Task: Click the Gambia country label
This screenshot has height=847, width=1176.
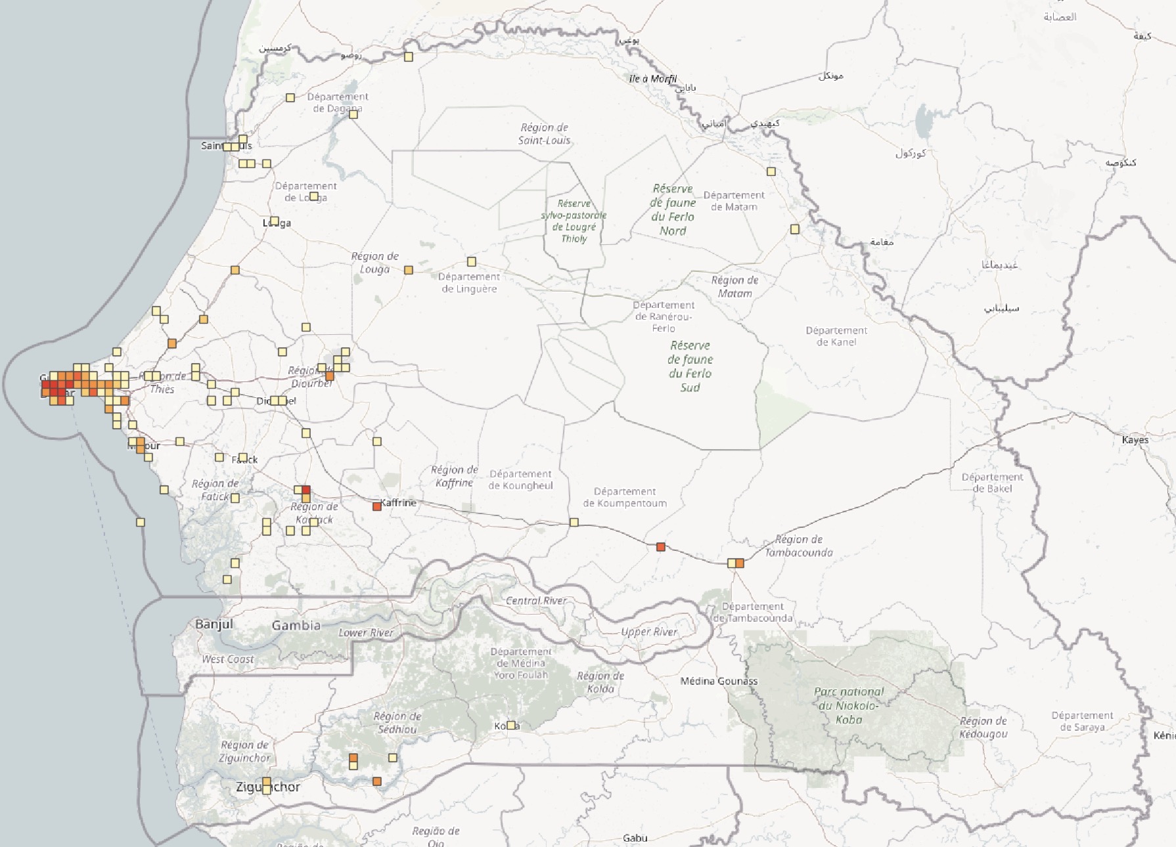Action: click(x=296, y=625)
